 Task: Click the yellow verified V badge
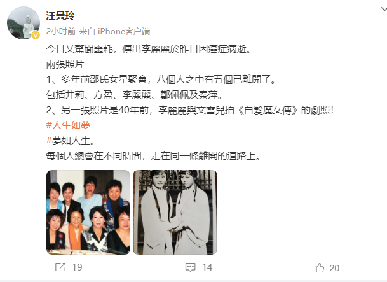(x=36, y=35)
